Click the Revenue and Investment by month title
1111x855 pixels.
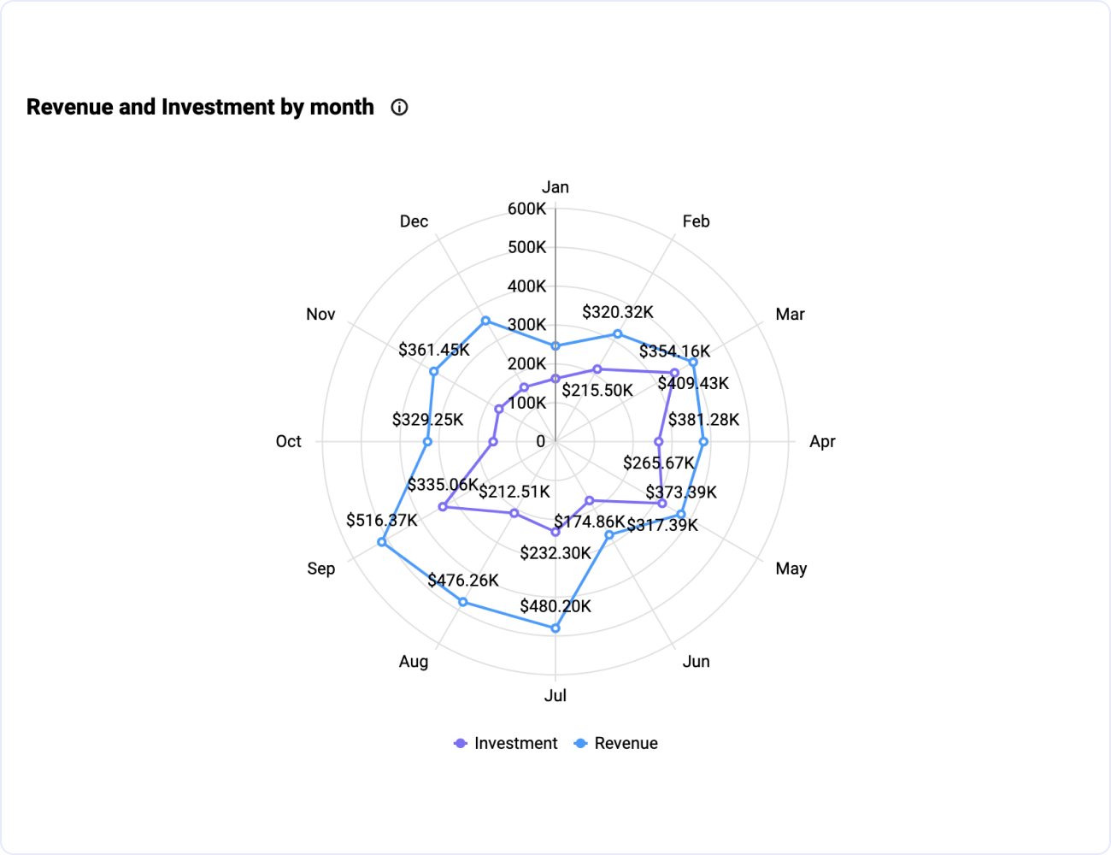200,107
